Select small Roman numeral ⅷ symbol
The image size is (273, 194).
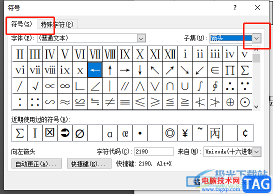tap(50, 70)
